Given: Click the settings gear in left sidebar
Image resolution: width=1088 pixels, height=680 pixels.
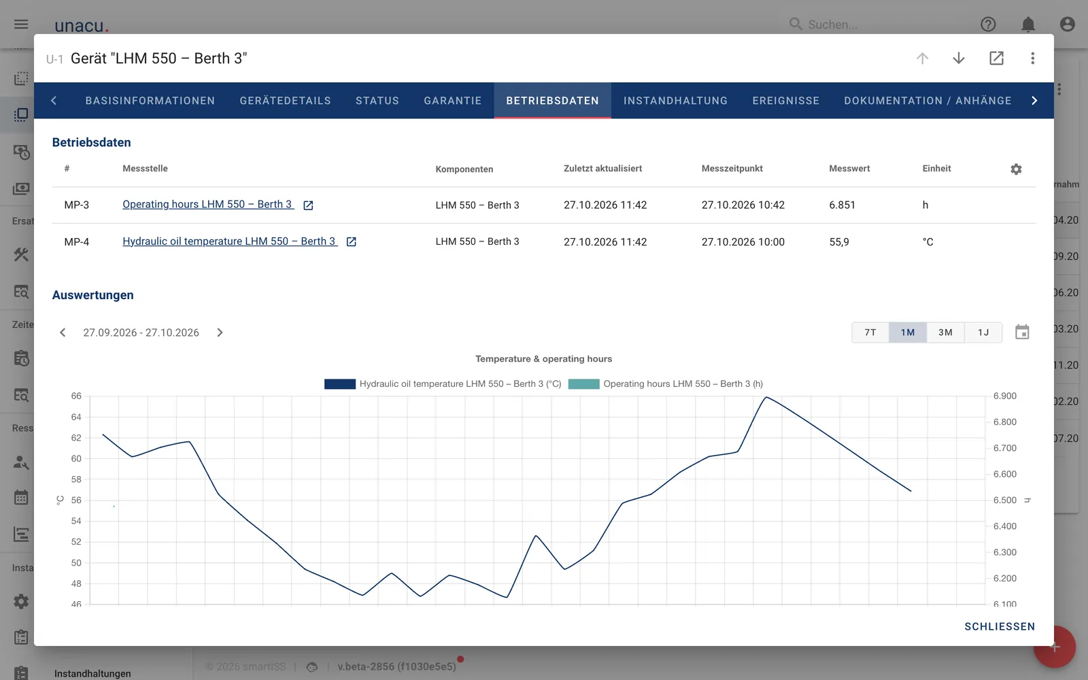Looking at the screenshot, I should tap(21, 601).
